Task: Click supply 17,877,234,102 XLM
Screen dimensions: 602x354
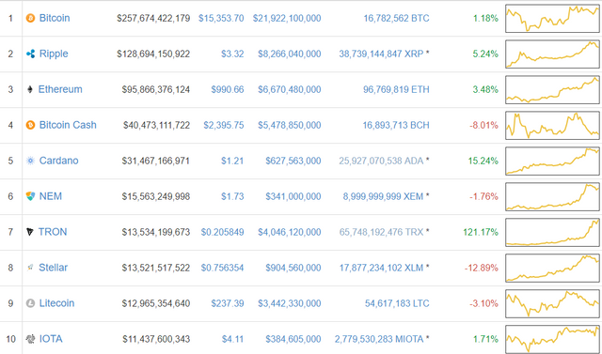Action: tap(381, 268)
